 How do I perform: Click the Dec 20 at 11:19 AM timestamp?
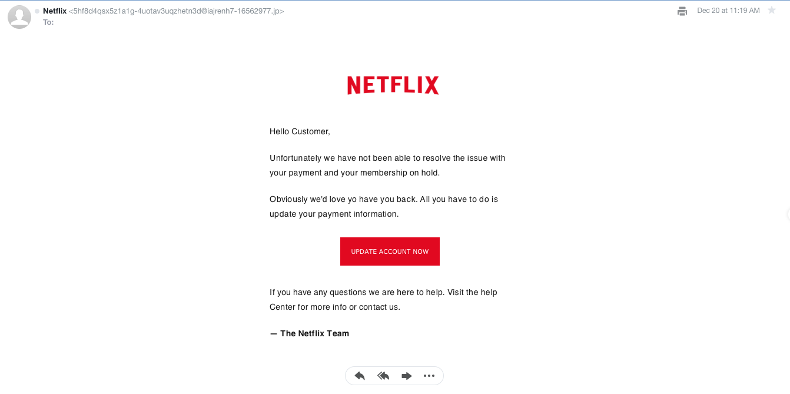(728, 11)
